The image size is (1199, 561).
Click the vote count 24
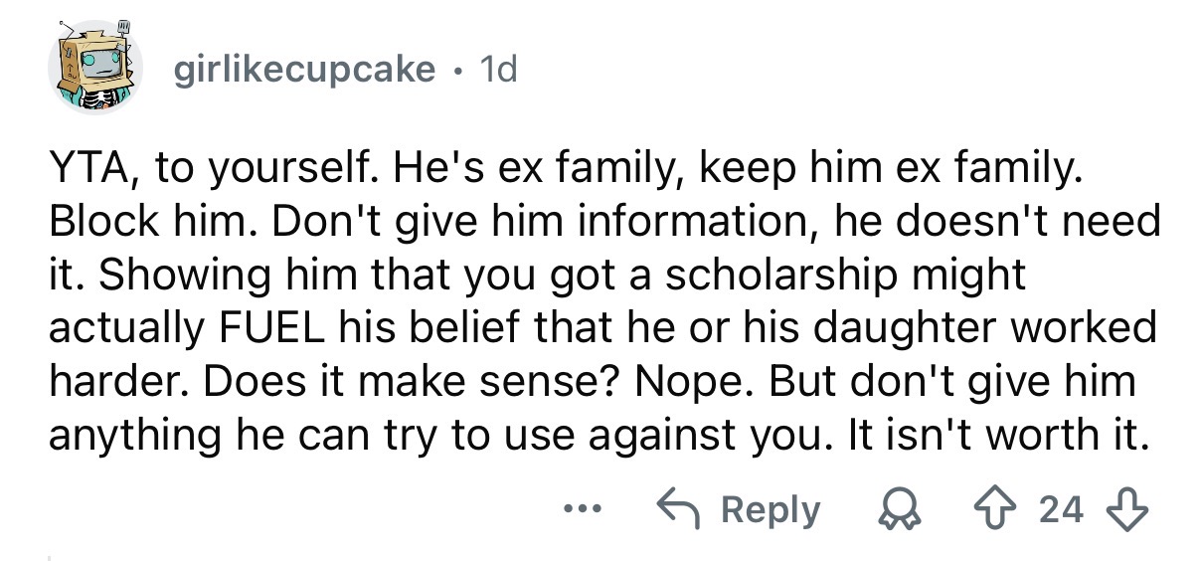point(1060,510)
